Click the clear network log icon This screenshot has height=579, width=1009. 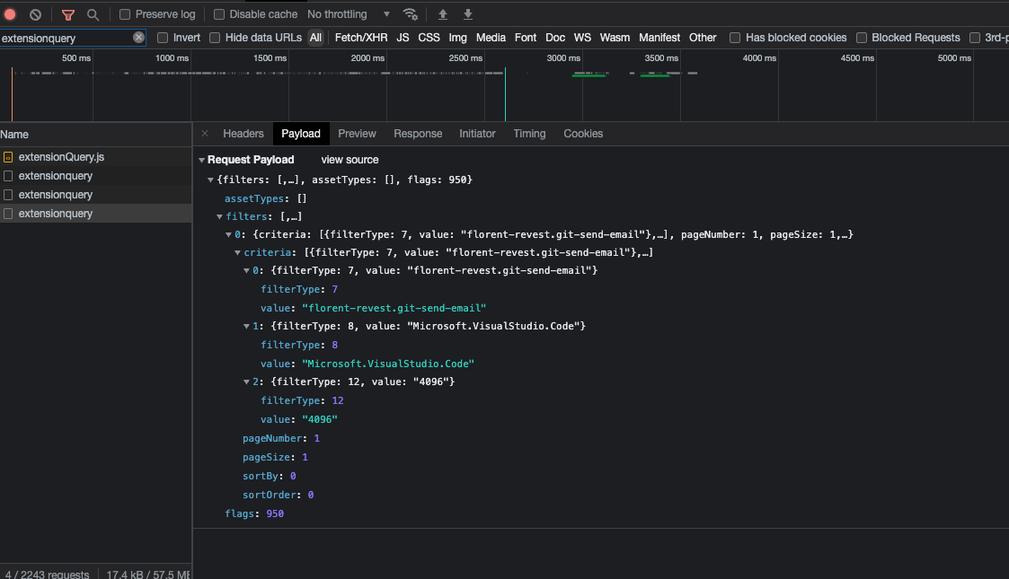tap(35, 14)
